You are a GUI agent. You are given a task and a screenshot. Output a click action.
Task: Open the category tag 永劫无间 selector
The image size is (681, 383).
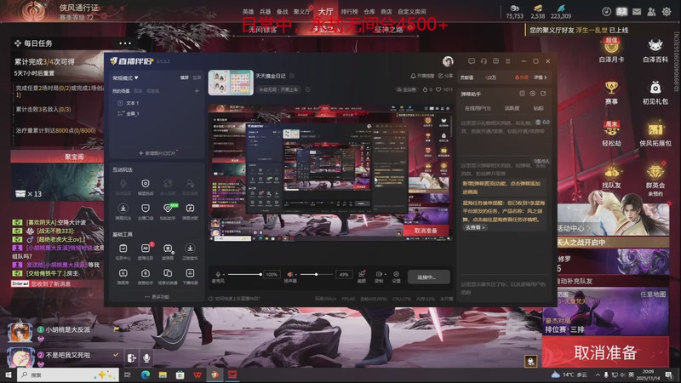coord(278,89)
